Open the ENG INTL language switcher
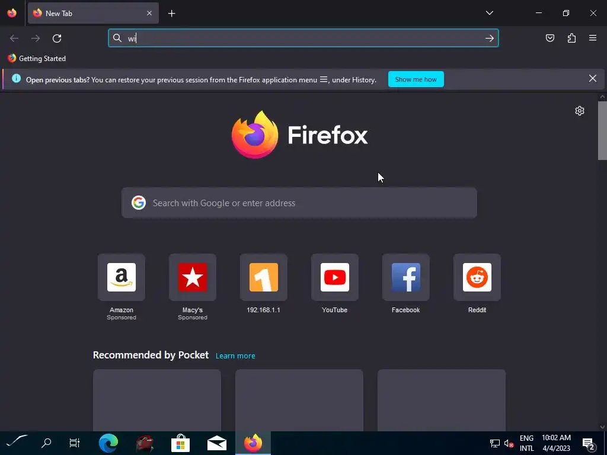Viewport: 607px width, 455px height. [526, 443]
